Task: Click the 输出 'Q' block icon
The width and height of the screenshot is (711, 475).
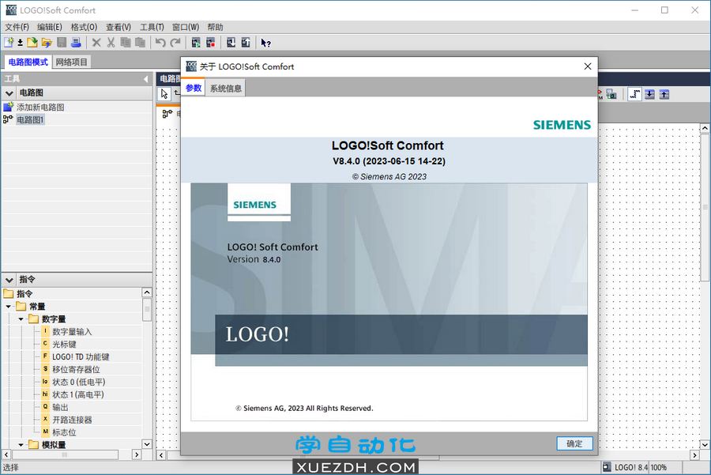Action: [x=45, y=407]
